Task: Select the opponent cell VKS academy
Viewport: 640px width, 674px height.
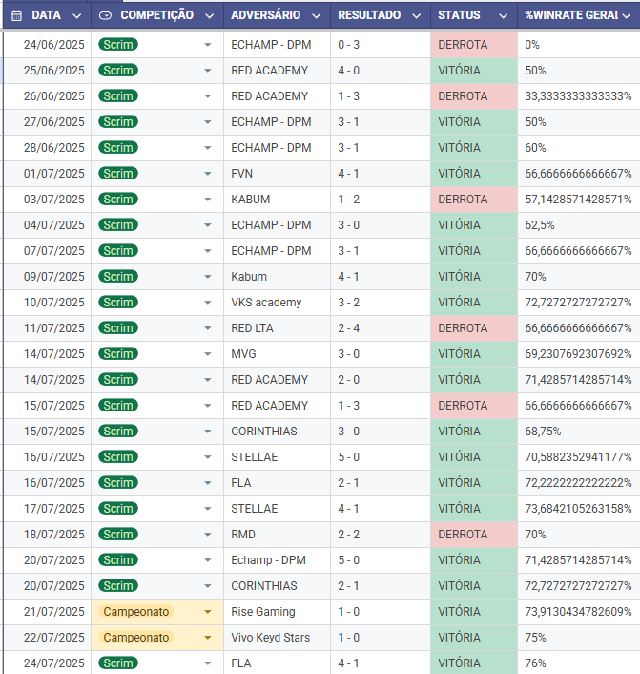Action: click(x=277, y=303)
